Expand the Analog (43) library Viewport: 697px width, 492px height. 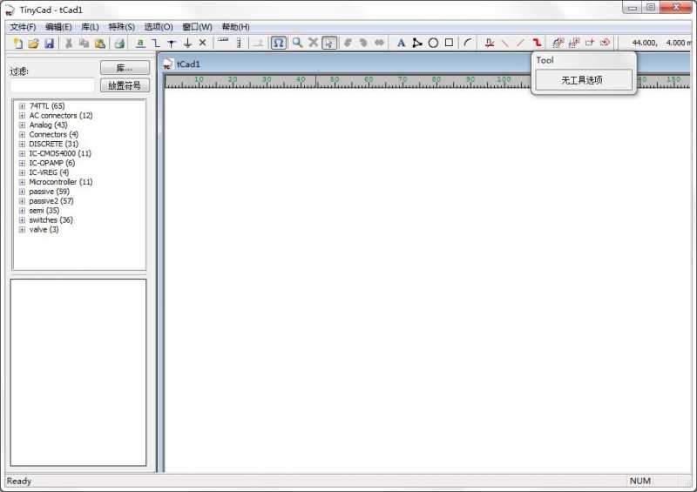[x=22, y=125]
